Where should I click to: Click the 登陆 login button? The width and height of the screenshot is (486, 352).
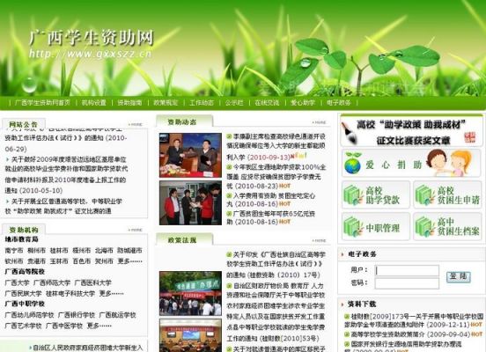459,276
